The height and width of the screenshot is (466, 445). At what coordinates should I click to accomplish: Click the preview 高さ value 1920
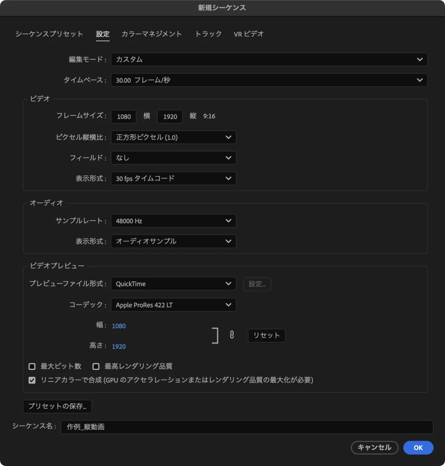pyautogui.click(x=119, y=346)
